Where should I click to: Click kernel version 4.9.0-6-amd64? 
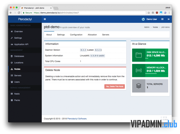click(97, 56)
